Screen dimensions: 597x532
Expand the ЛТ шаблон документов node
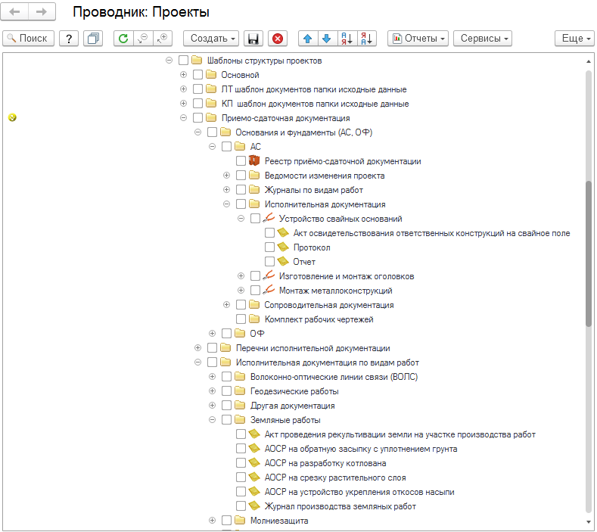tap(184, 89)
